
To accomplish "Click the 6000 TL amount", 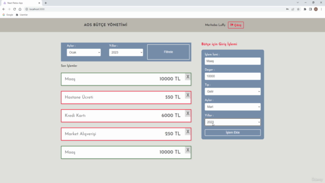I will (x=171, y=115).
